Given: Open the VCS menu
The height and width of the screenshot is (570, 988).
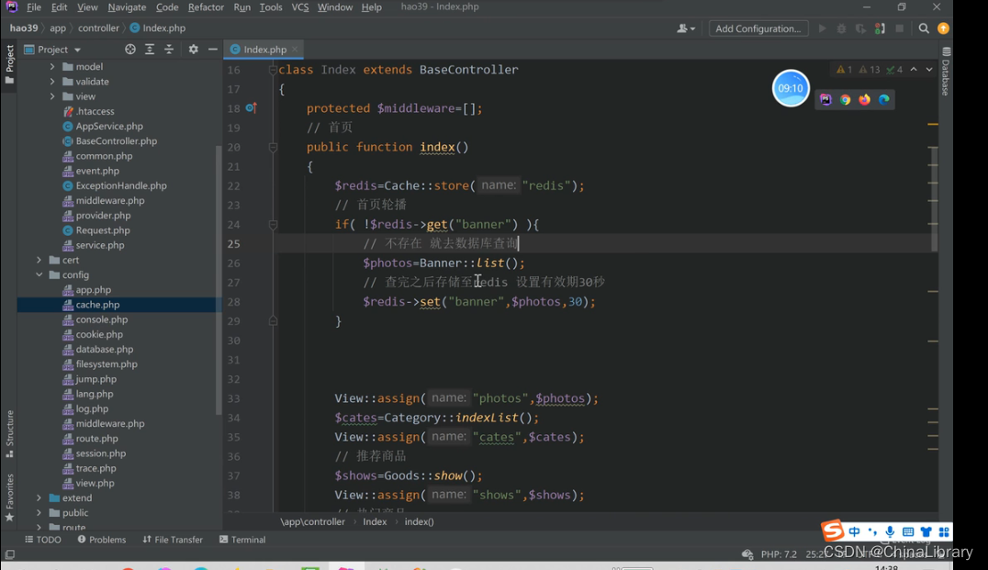Looking at the screenshot, I should [300, 7].
